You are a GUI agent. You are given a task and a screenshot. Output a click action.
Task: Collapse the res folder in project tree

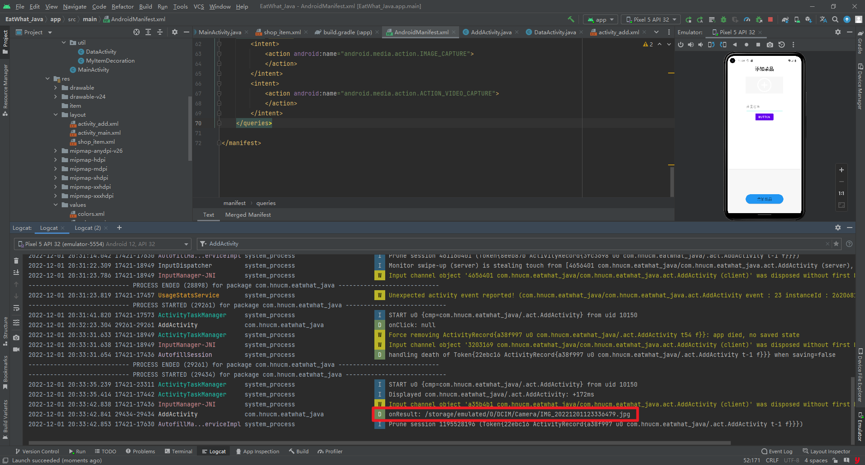(x=48, y=79)
